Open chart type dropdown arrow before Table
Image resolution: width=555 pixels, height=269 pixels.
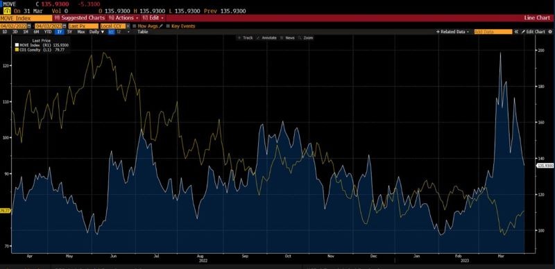(x=128, y=32)
